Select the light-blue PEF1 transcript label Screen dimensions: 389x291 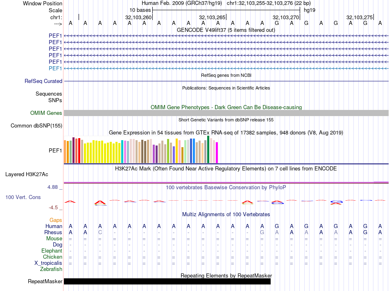55,68
